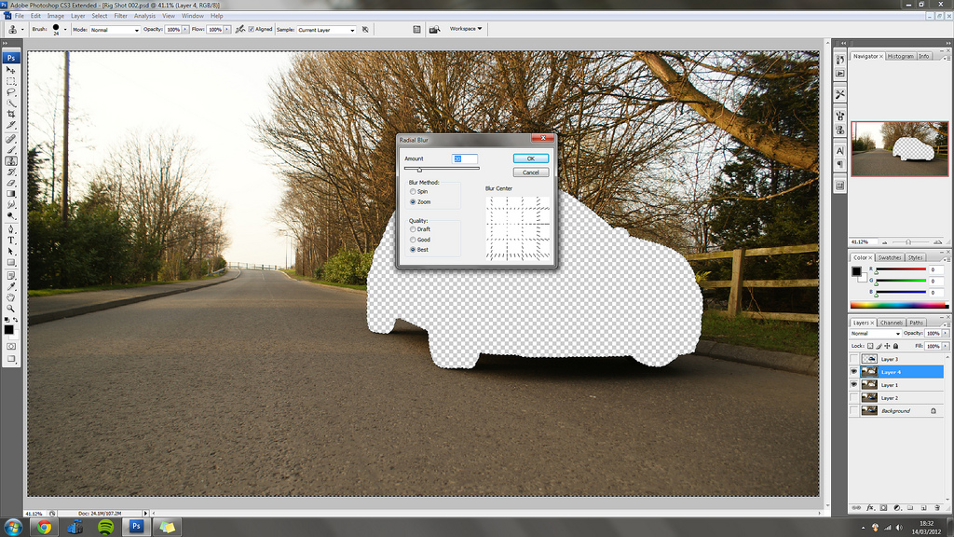Screen dimensions: 954x537
Task: Cancel the Radial Blur dialog
Action: coord(531,172)
